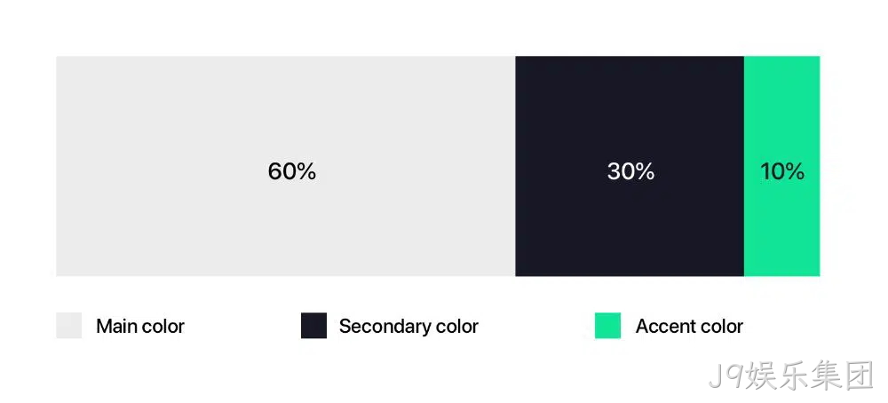Select the dark navy Secondary color legend swatch
This screenshot has width=888, height=403.
pos(313,326)
